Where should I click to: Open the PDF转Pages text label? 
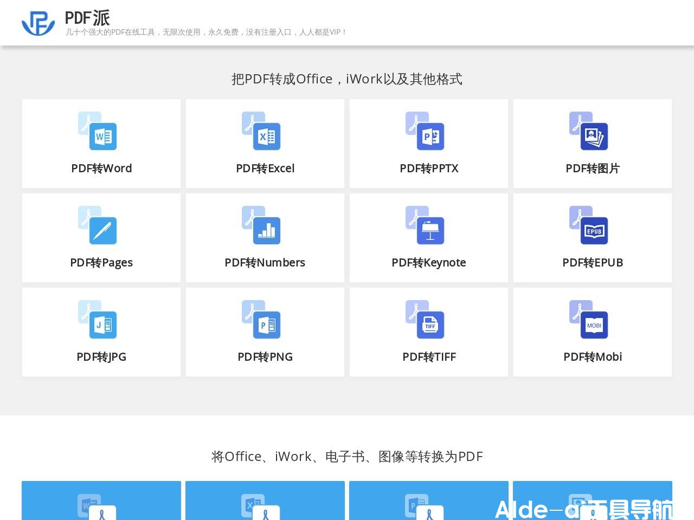(x=101, y=263)
